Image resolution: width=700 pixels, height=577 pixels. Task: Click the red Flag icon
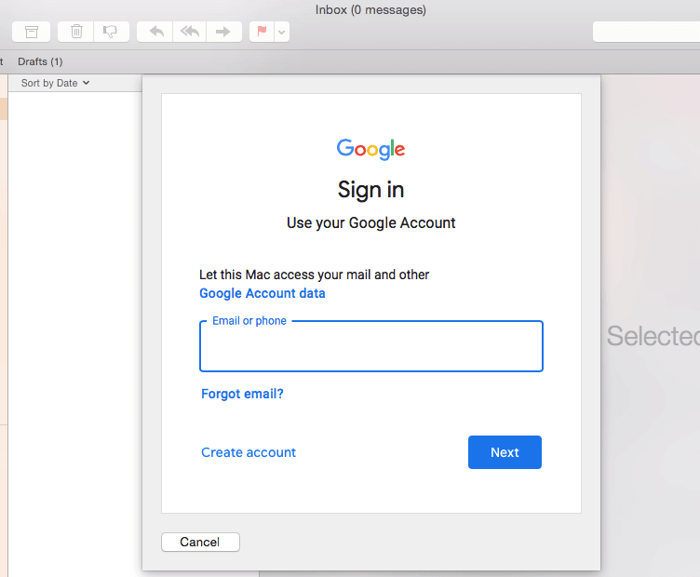click(x=262, y=32)
